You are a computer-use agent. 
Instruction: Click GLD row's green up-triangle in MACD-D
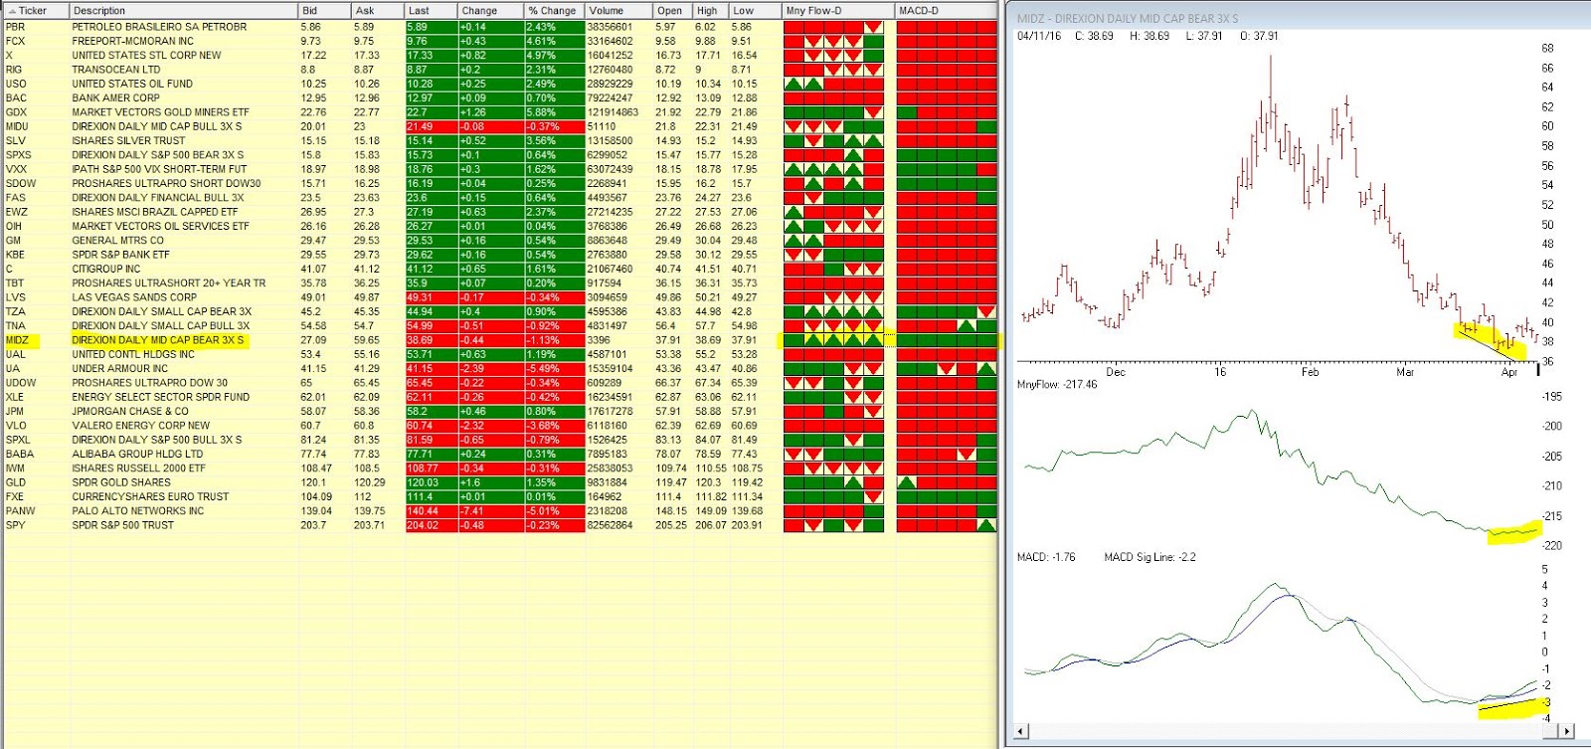click(906, 482)
